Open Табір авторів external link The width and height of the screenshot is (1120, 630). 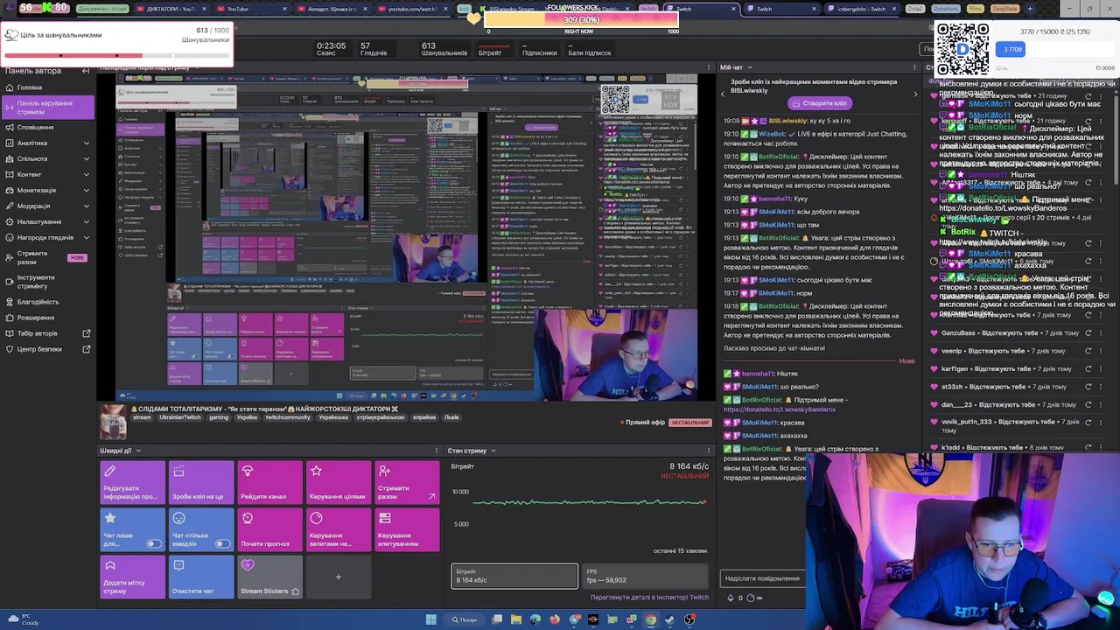point(48,333)
